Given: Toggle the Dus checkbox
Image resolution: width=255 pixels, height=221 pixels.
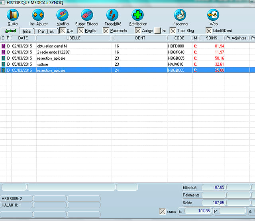Looking at the screenshot, I should (62, 31).
